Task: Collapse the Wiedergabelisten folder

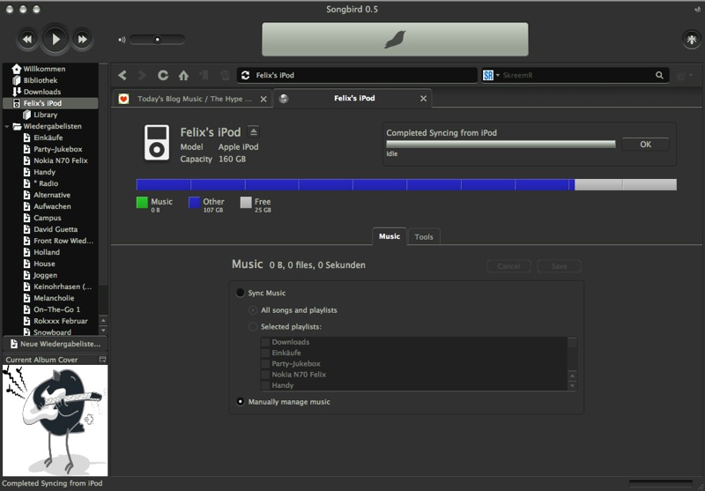Action: (x=6, y=126)
